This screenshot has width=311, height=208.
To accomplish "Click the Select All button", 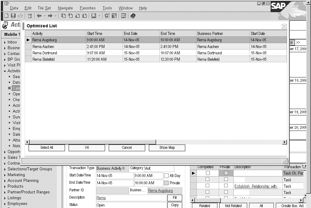I will point(47,148).
